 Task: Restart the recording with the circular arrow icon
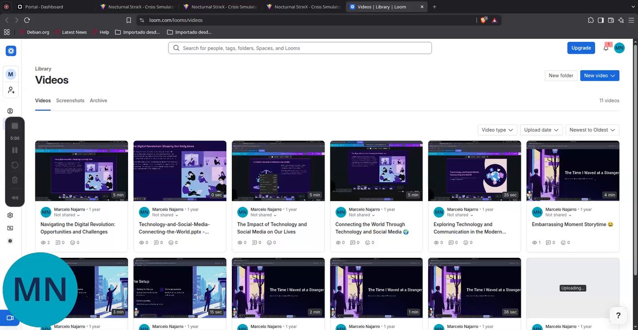(x=15, y=165)
